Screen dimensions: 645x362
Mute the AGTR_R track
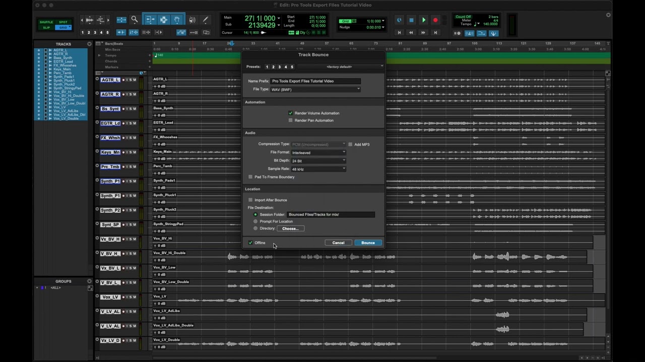pos(135,94)
